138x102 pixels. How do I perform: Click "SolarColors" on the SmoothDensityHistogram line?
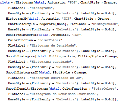coord(104,89)
